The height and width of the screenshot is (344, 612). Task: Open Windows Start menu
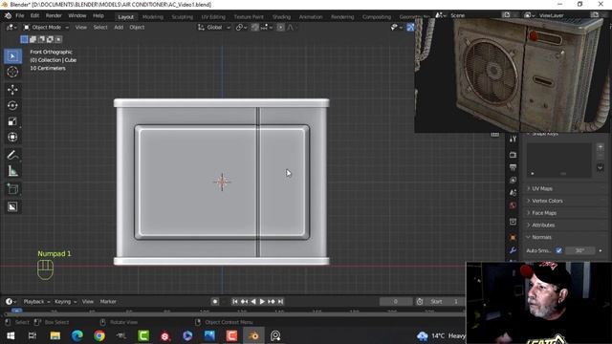pos(11,335)
